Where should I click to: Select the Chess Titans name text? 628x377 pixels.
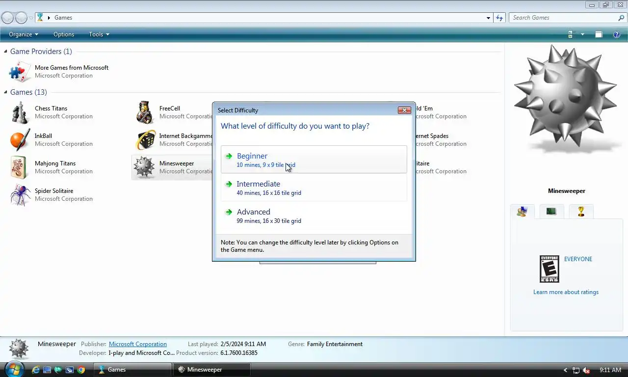[51, 108]
